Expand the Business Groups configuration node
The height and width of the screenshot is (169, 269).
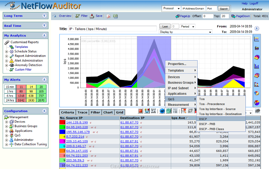point(6,126)
